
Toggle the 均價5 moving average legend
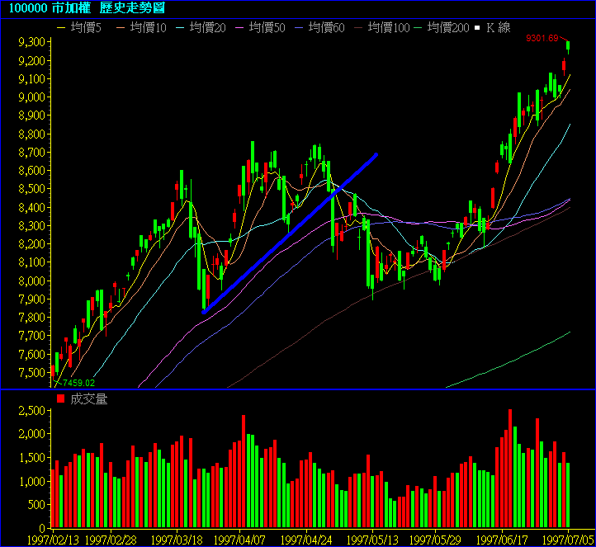79,28
